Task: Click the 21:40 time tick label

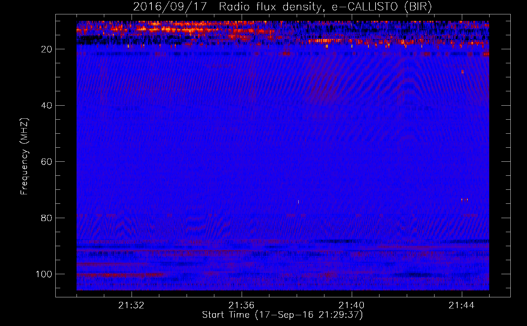Action: pos(351,305)
